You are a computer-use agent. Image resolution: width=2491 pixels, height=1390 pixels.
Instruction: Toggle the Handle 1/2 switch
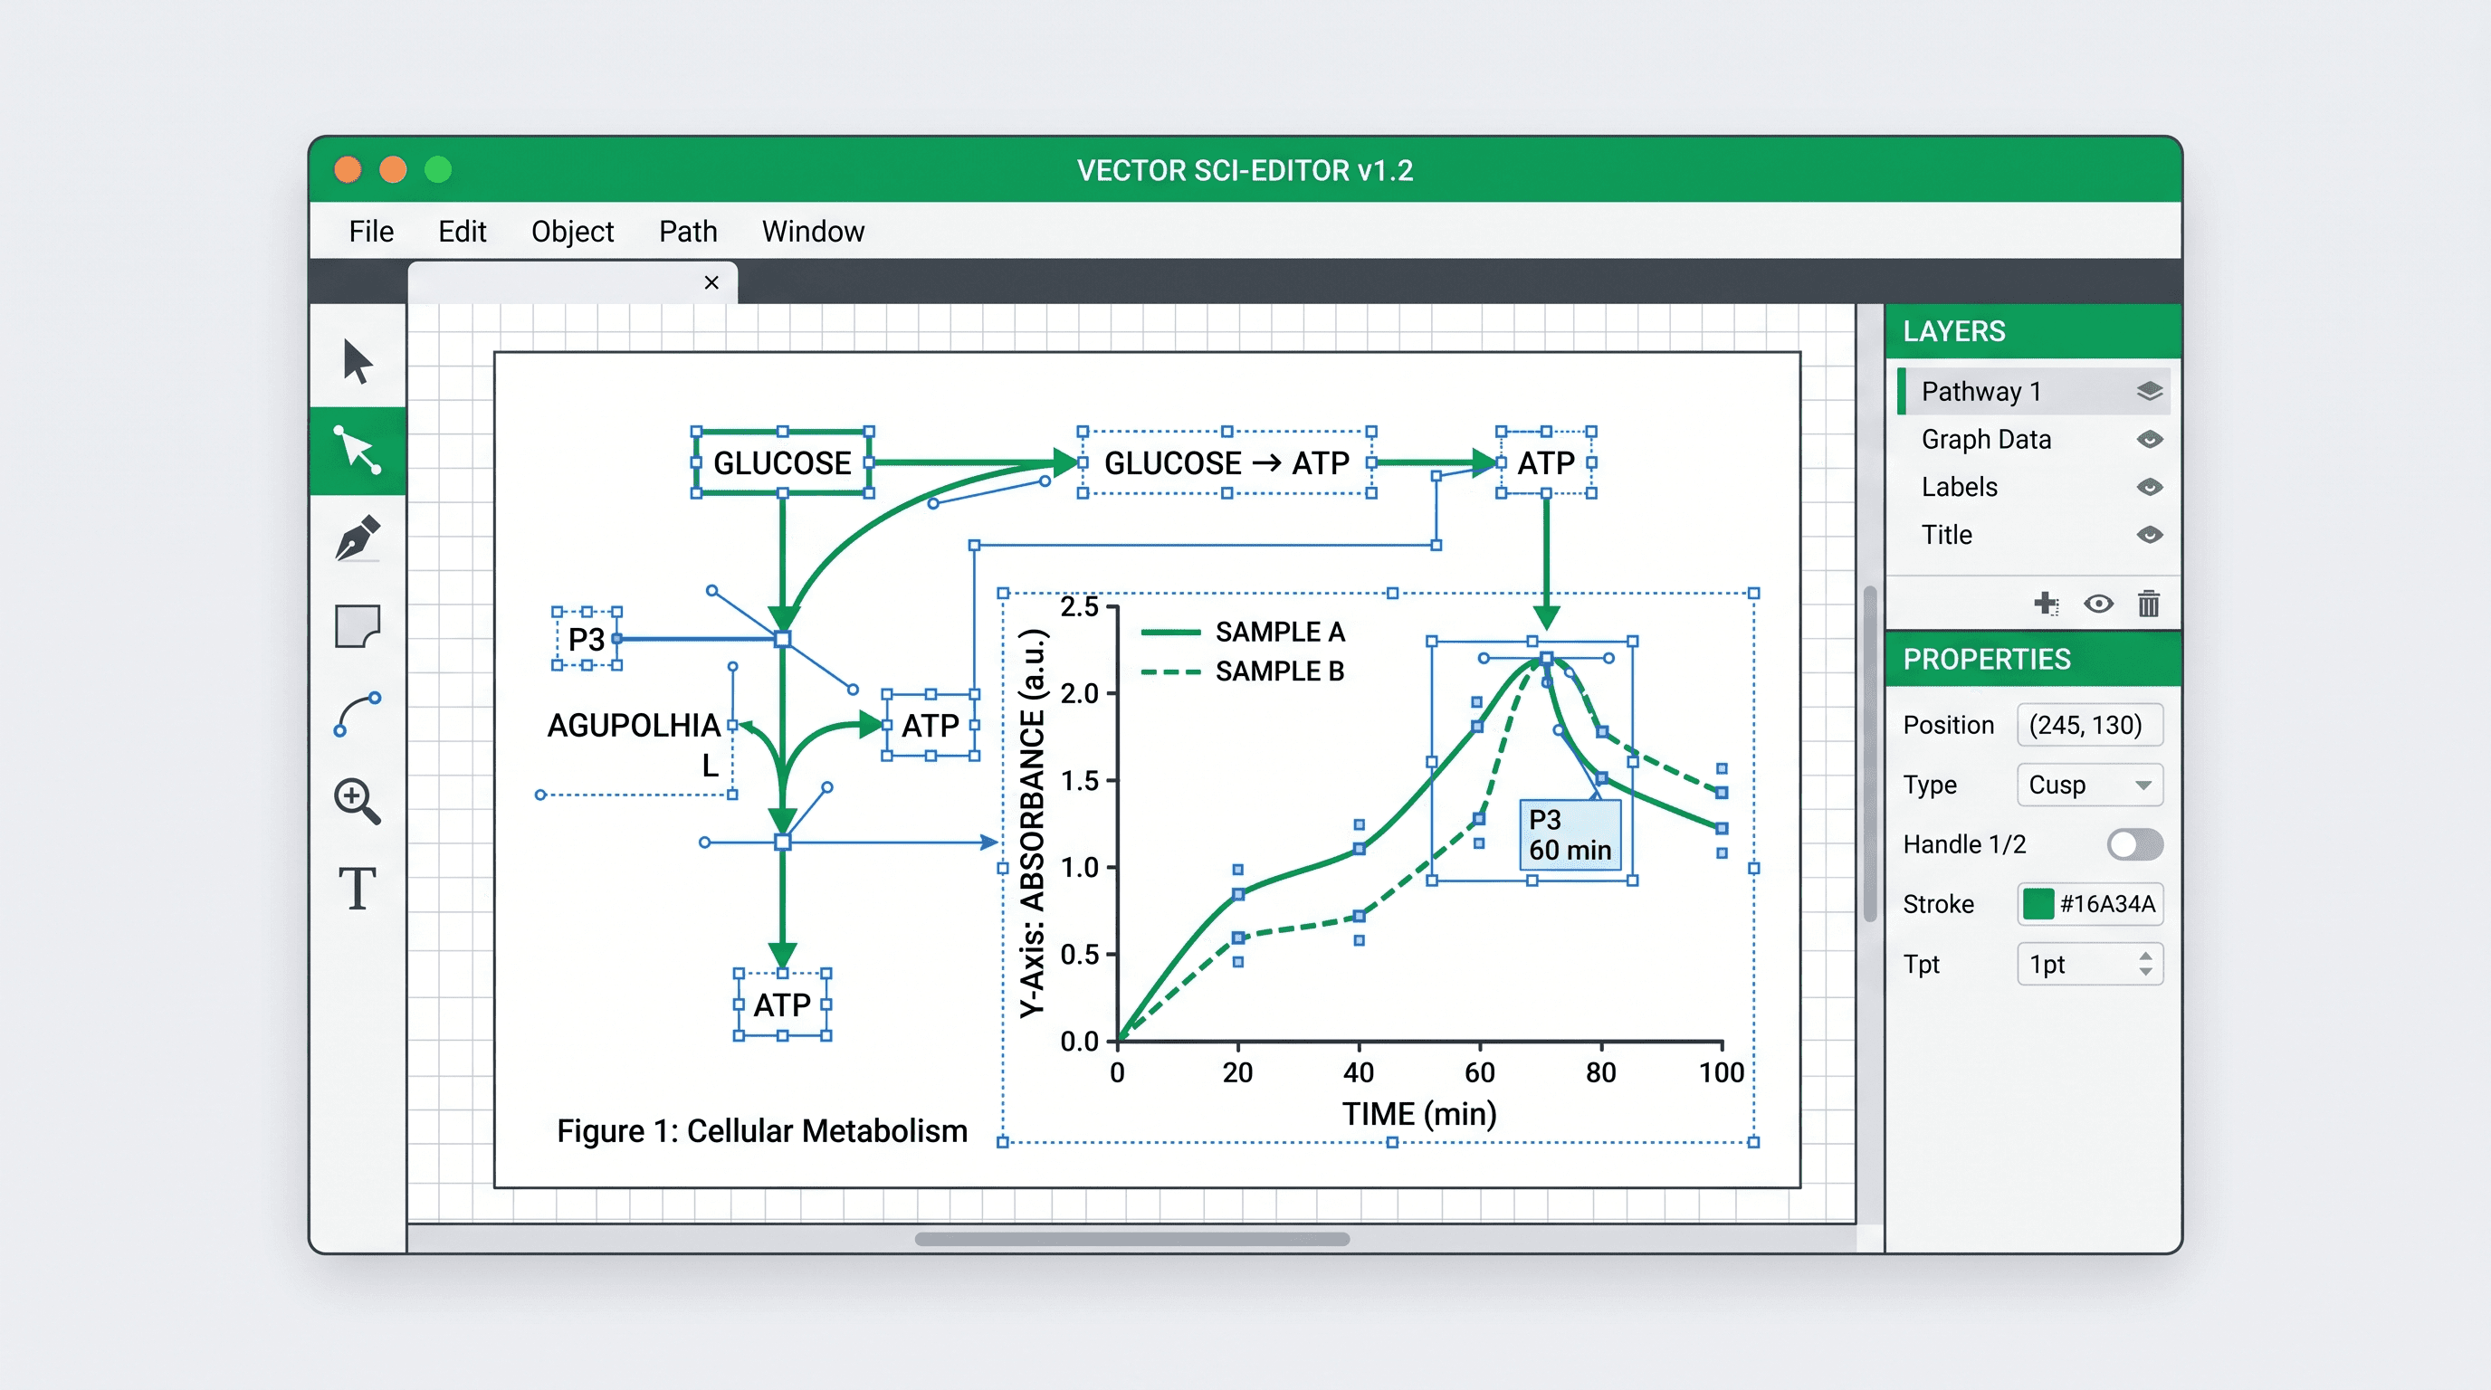2134,845
